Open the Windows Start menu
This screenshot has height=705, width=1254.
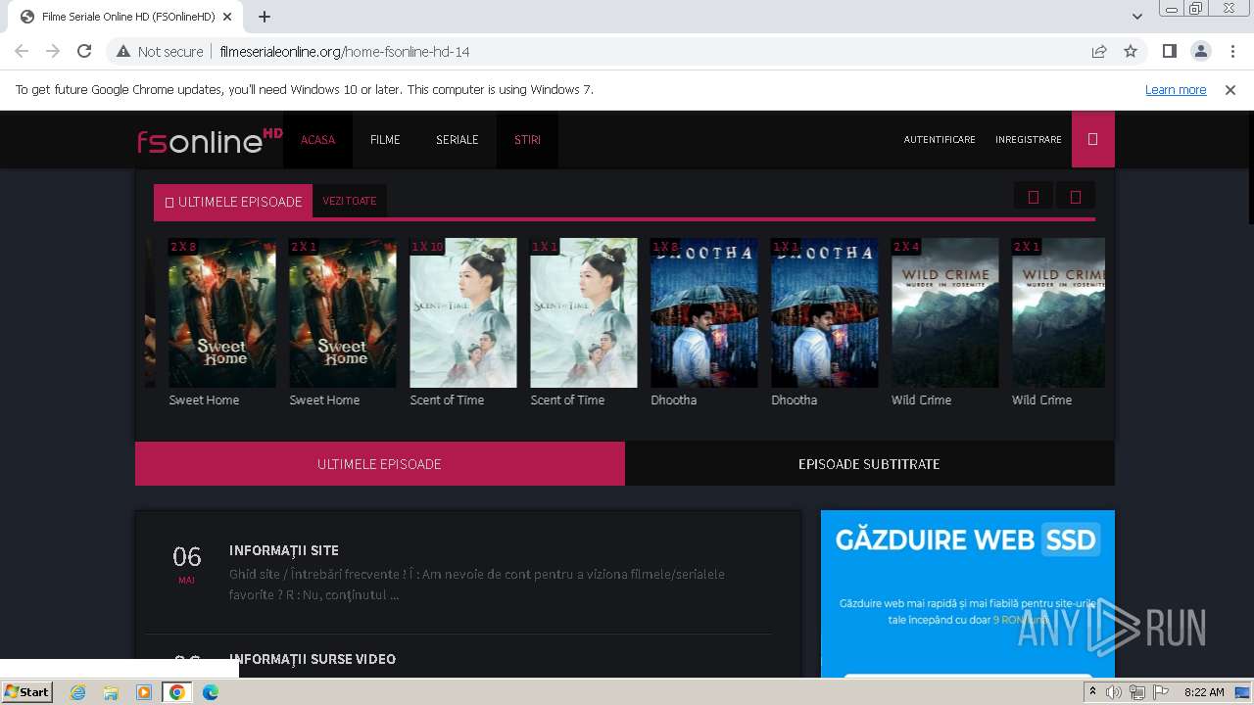click(x=27, y=691)
